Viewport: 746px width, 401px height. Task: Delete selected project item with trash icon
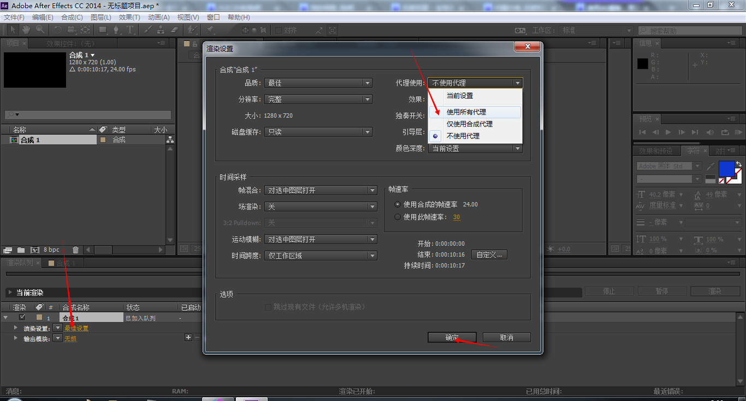click(x=75, y=250)
